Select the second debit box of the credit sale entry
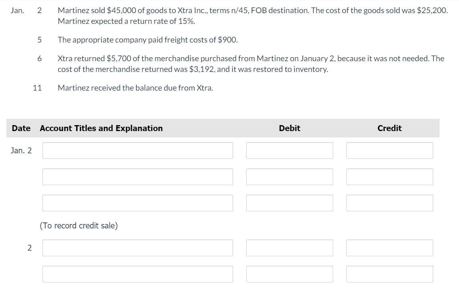 coord(289,177)
